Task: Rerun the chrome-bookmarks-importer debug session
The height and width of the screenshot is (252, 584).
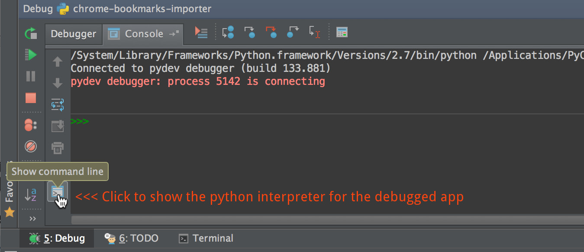Action: tap(30, 33)
